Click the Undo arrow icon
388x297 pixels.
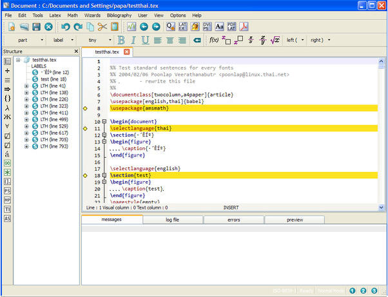coord(65,27)
